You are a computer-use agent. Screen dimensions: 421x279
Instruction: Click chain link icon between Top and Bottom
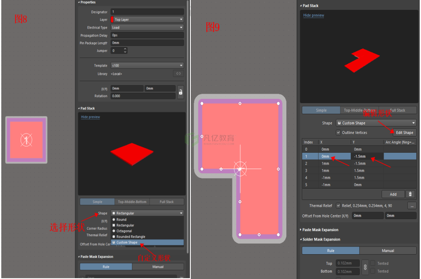(364, 267)
